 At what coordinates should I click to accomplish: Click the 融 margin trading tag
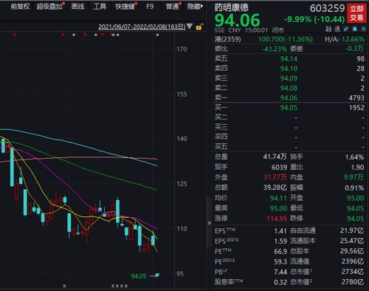[328, 29]
